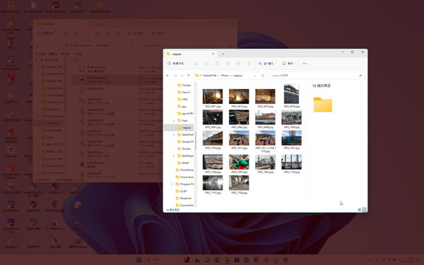Viewport: 424px width, 265px height.
Task: Open the three-dot menu in PriScVista window
Action: coord(174,33)
